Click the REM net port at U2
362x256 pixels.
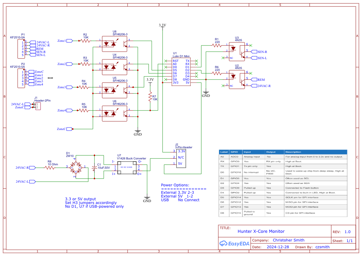(258, 80)
